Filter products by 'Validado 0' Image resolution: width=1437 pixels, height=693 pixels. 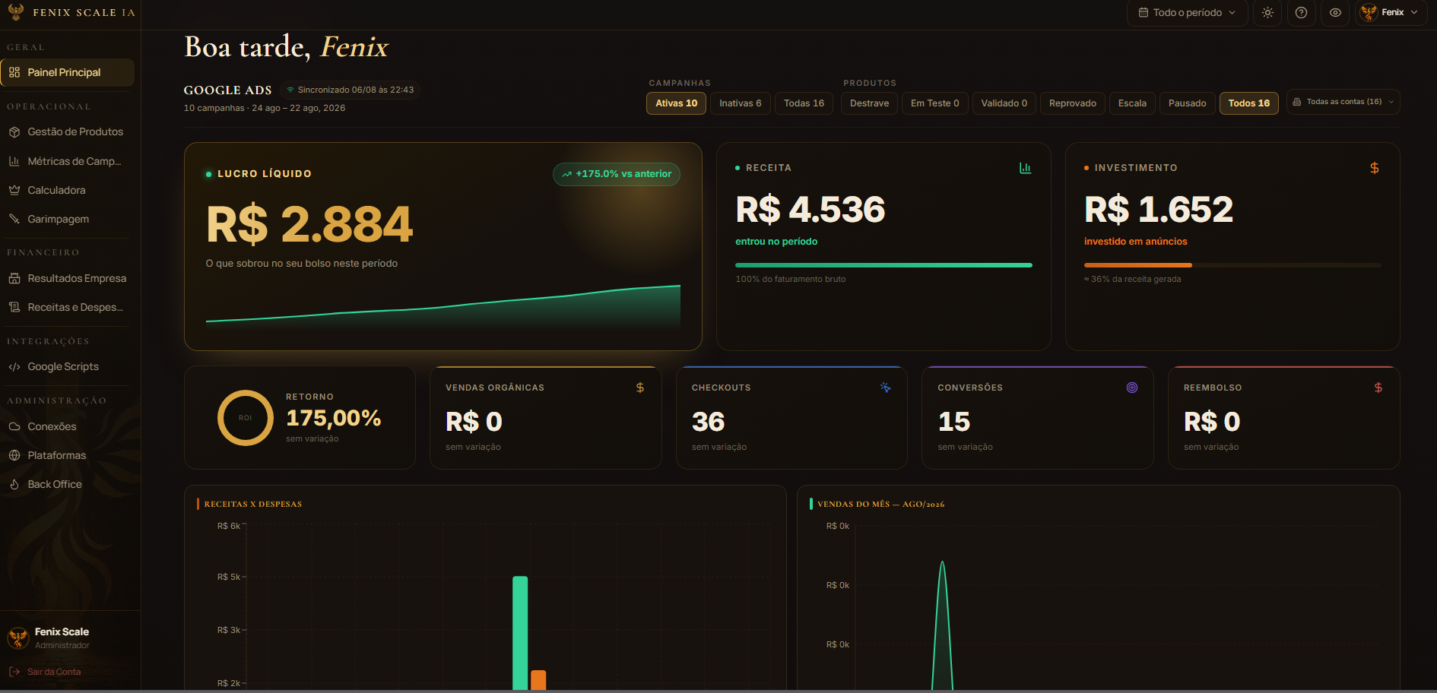click(x=1004, y=103)
